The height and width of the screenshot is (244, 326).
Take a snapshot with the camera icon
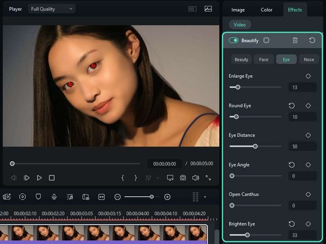pos(183,178)
